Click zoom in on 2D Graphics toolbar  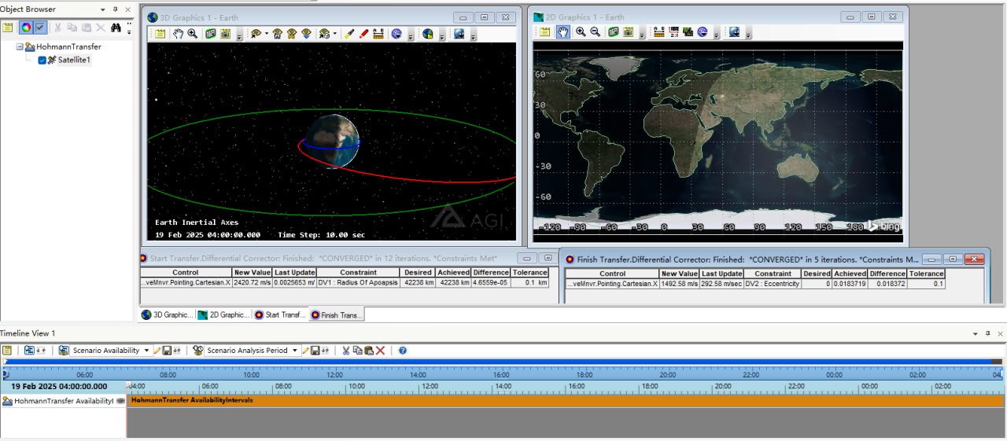581,31
